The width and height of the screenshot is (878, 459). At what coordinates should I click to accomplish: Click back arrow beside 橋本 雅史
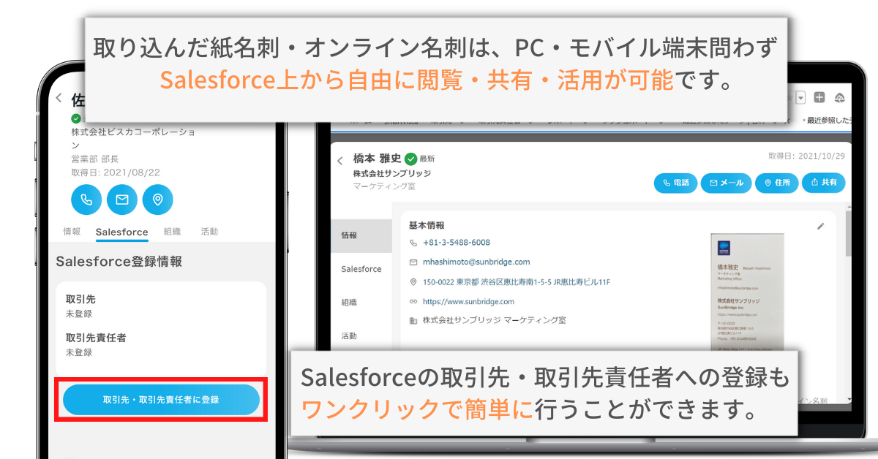[x=339, y=161]
